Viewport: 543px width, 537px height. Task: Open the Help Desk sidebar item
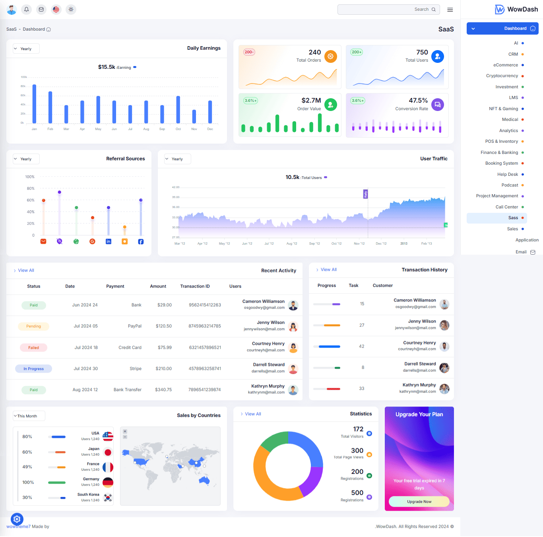(x=507, y=174)
